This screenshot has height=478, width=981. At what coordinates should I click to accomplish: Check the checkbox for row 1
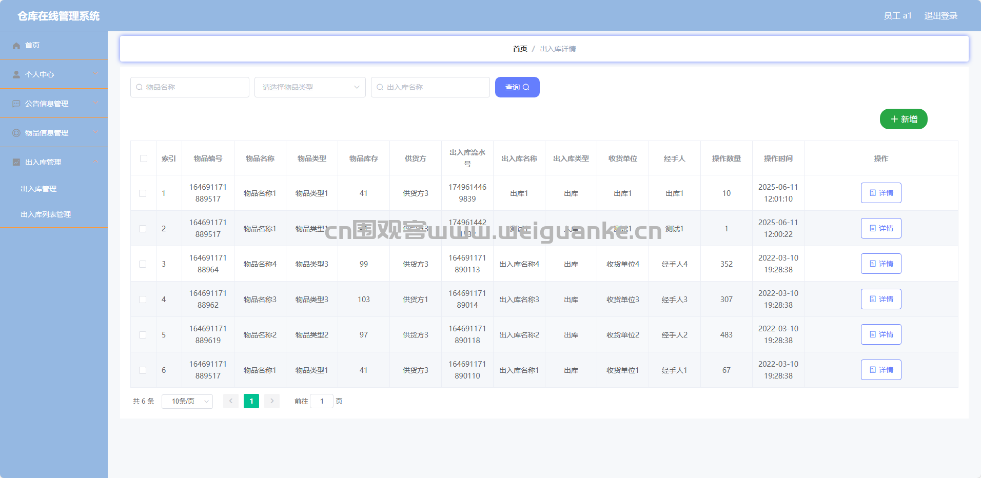click(143, 193)
